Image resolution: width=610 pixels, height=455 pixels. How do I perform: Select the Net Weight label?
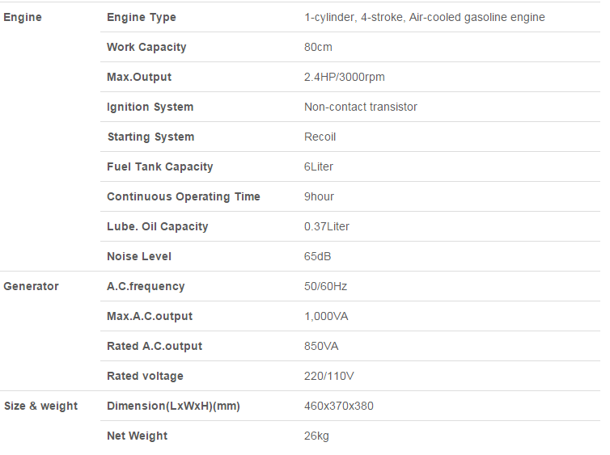tap(138, 436)
